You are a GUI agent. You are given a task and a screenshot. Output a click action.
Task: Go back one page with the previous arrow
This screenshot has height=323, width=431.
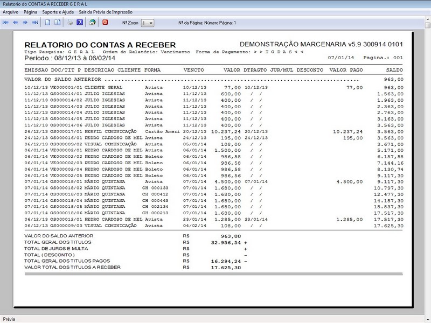click(17, 22)
